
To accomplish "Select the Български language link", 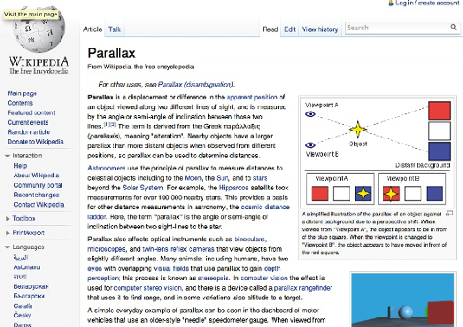I will click(x=29, y=296).
